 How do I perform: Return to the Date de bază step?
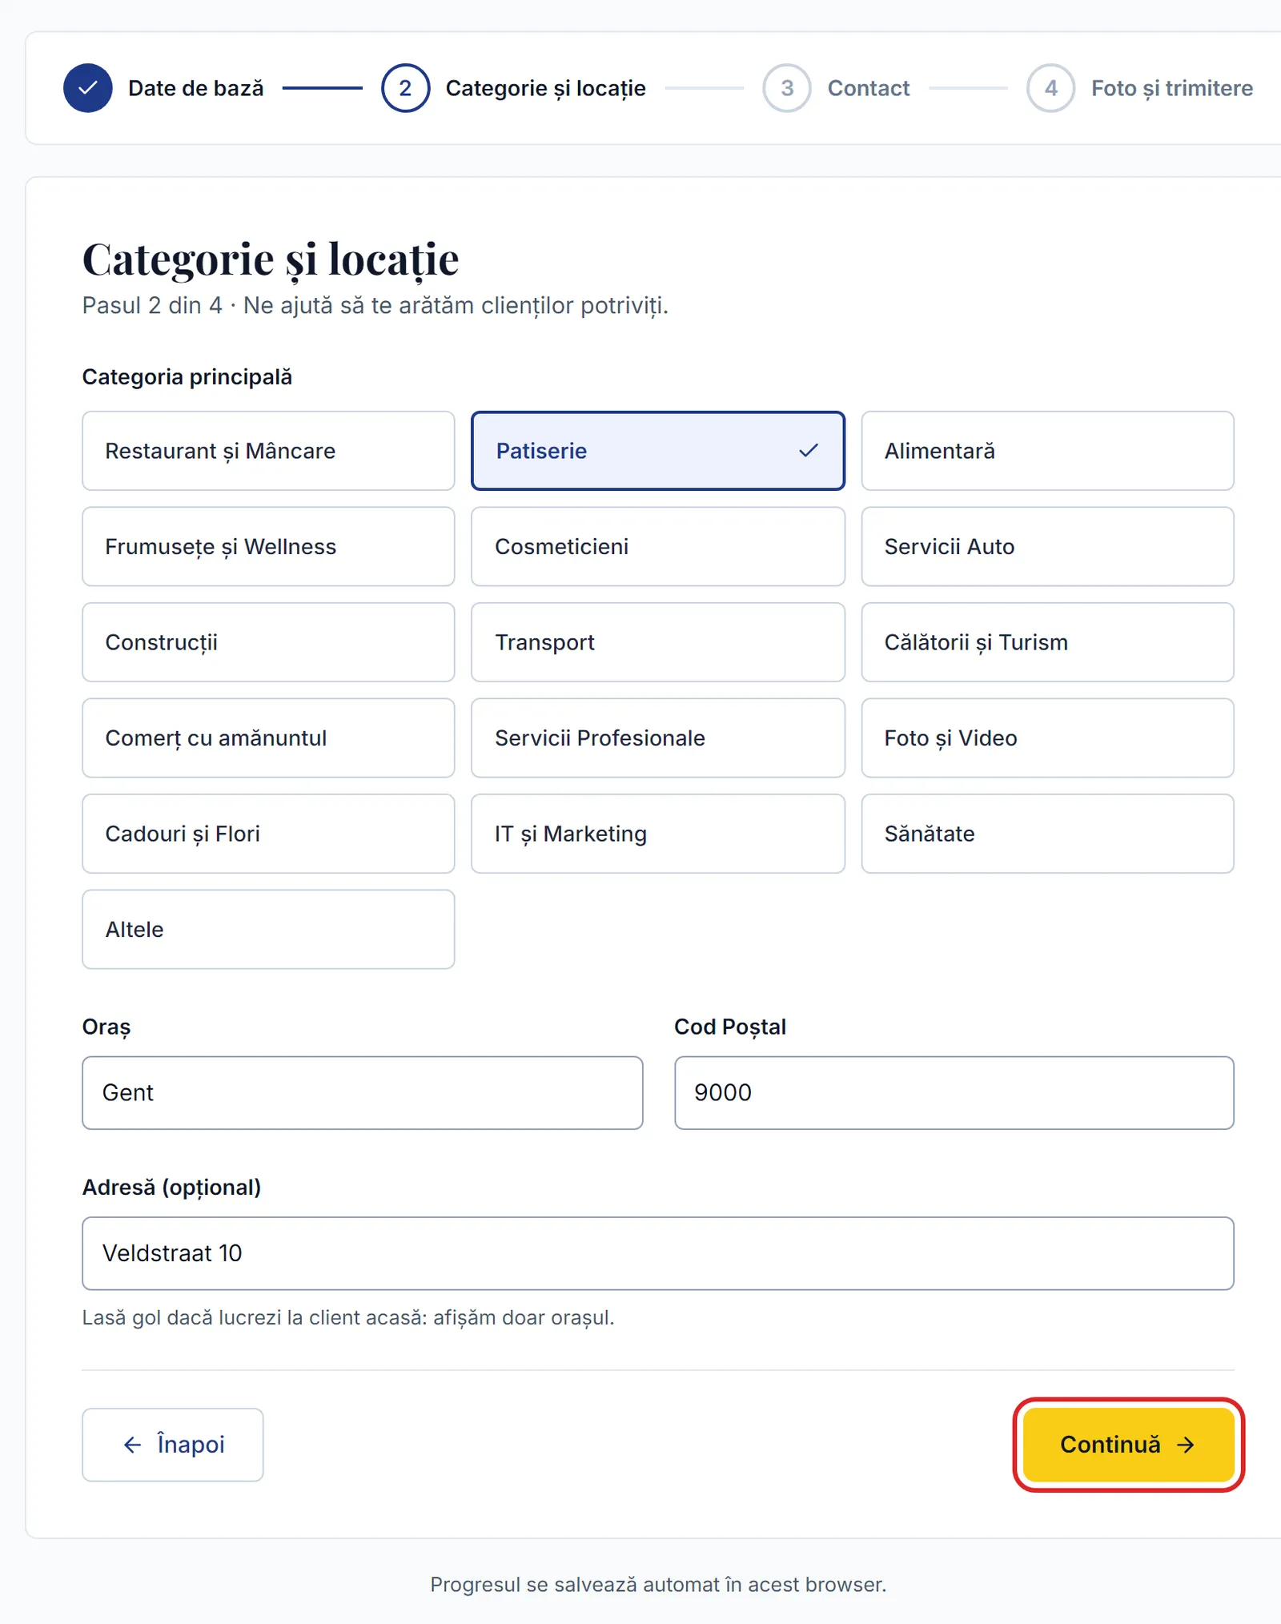coord(196,88)
